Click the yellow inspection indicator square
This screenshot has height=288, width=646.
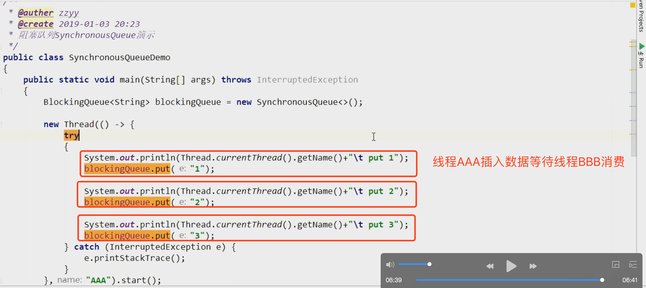(x=633, y=5)
